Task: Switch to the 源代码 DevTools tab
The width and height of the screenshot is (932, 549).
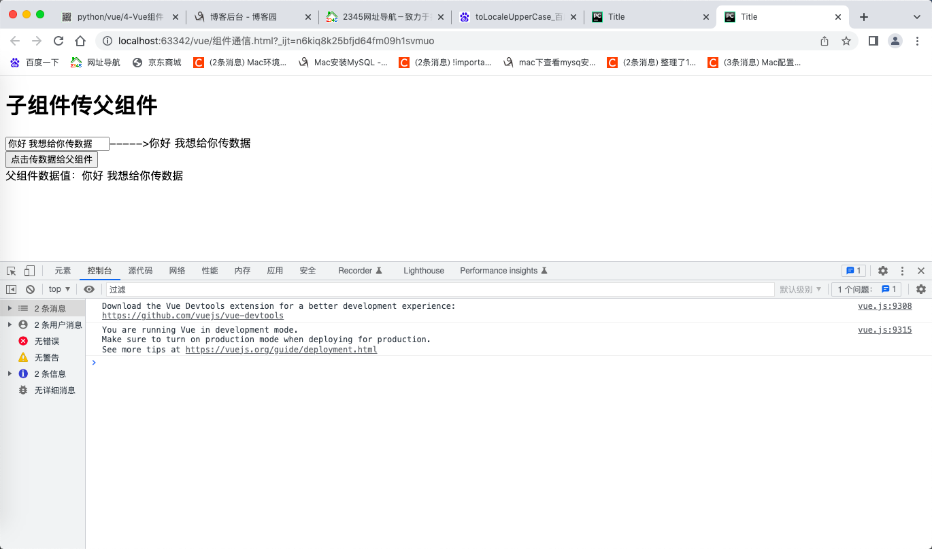Action: click(x=140, y=271)
